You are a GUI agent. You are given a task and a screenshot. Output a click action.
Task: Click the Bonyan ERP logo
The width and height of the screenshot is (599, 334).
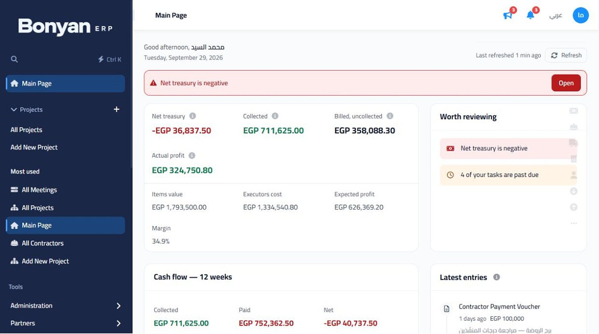tap(65, 27)
